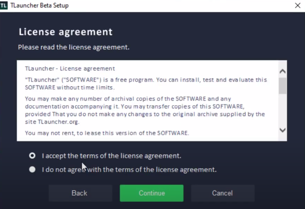
Task: Click the 'License agreement' page heading
Action: click(x=66, y=32)
